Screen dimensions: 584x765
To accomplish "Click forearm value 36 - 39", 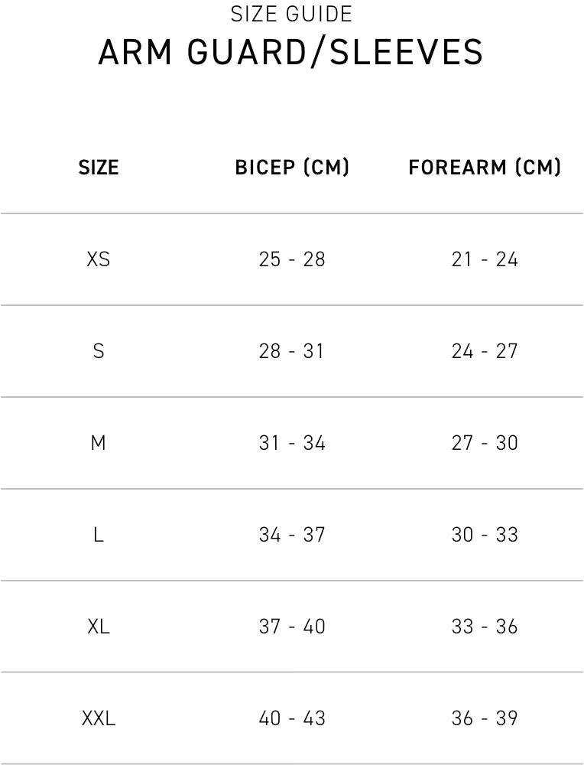I will click(x=485, y=718).
